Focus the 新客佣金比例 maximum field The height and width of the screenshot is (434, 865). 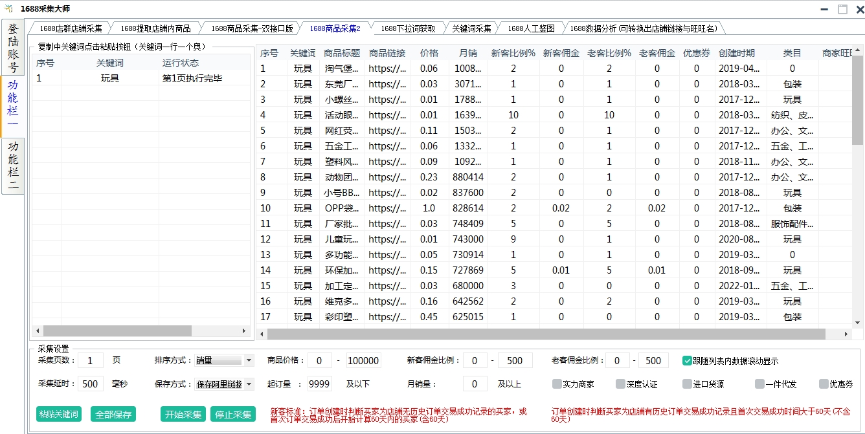515,360
